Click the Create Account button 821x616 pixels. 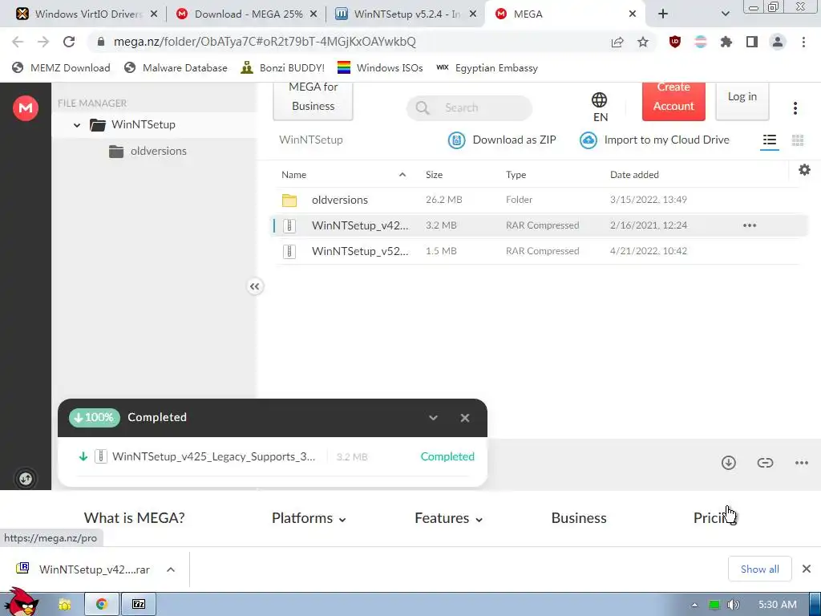(673, 101)
